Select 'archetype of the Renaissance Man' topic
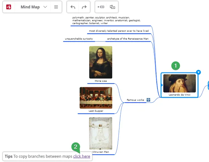 click(128, 39)
